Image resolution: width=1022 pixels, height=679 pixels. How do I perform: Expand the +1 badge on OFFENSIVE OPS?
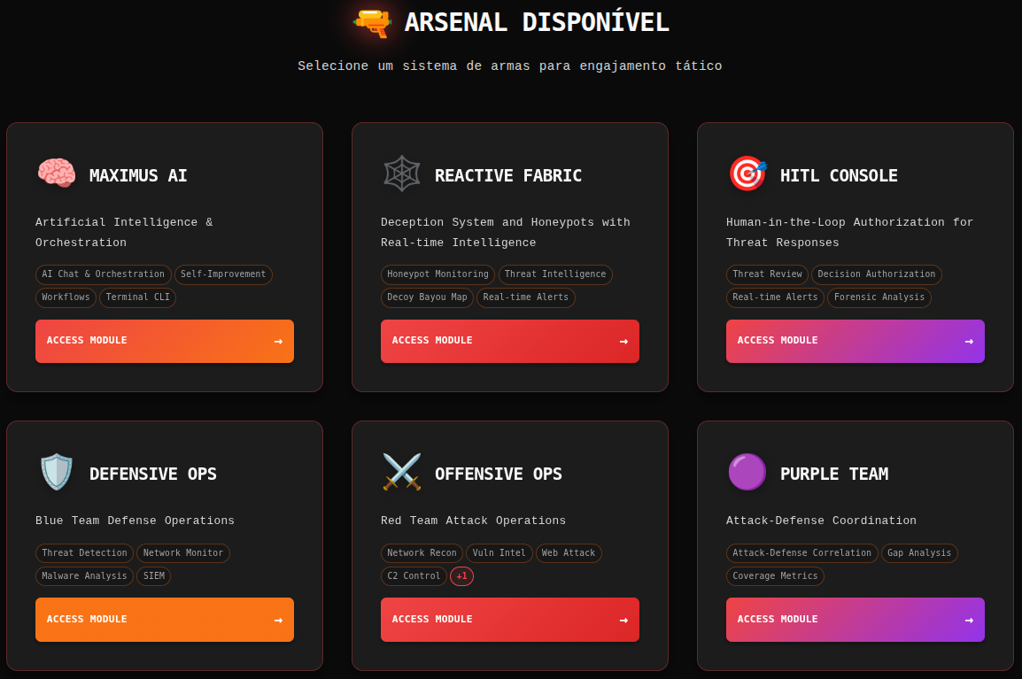click(461, 576)
